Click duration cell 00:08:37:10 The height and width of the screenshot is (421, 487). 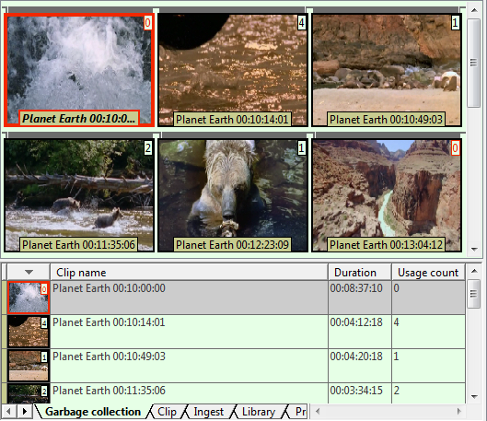[360, 298]
